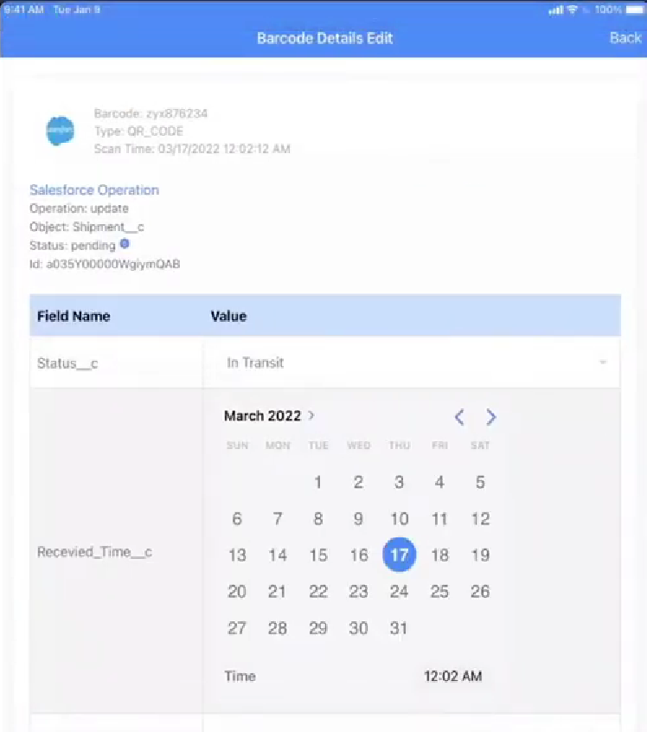Select day 31 on the calendar
The width and height of the screenshot is (647, 732).
[399, 628]
